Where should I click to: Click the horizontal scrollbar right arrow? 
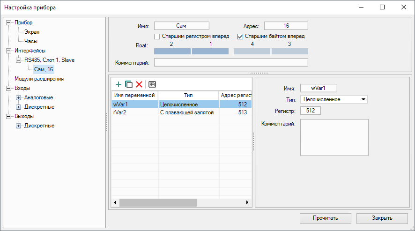(x=247, y=202)
